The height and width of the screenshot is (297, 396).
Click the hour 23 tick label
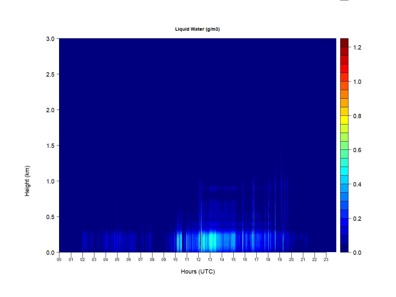[x=326, y=260]
